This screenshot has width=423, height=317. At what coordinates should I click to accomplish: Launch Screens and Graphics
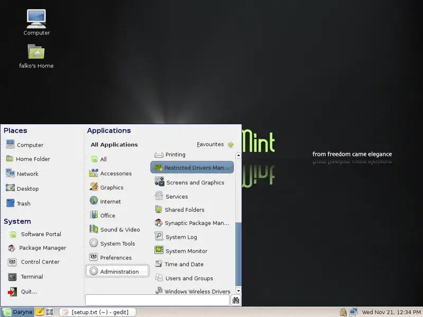[189, 182]
